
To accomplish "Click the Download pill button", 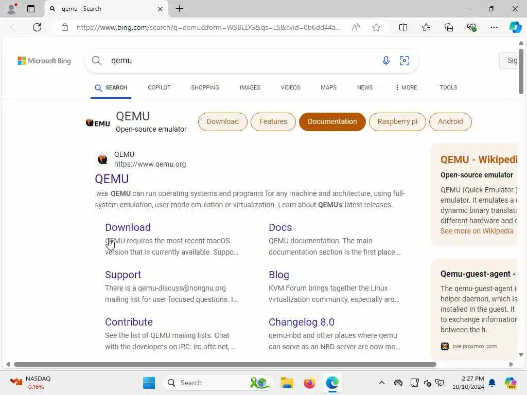I will [222, 121].
